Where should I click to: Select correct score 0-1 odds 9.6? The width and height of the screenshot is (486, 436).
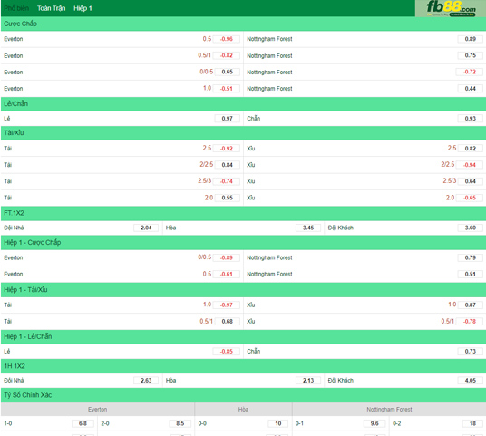374,423
